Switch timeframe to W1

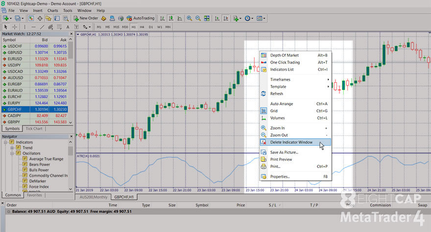(x=160, y=27)
